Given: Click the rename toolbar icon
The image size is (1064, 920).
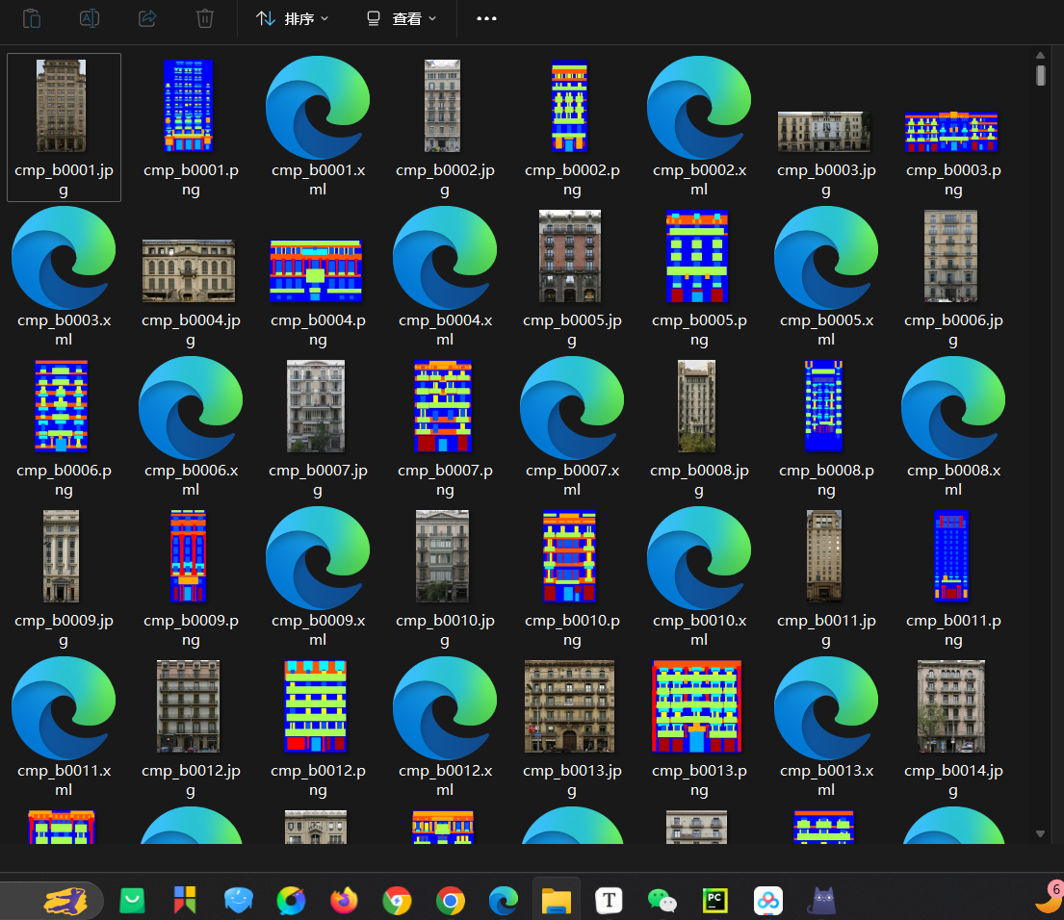Looking at the screenshot, I should coord(90,18).
